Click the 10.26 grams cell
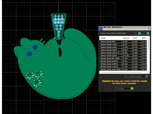The width and height of the screenshot is (153, 114). coord(127,55)
